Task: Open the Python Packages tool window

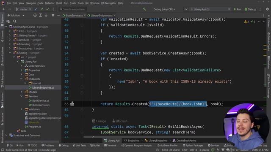Action: point(193,145)
